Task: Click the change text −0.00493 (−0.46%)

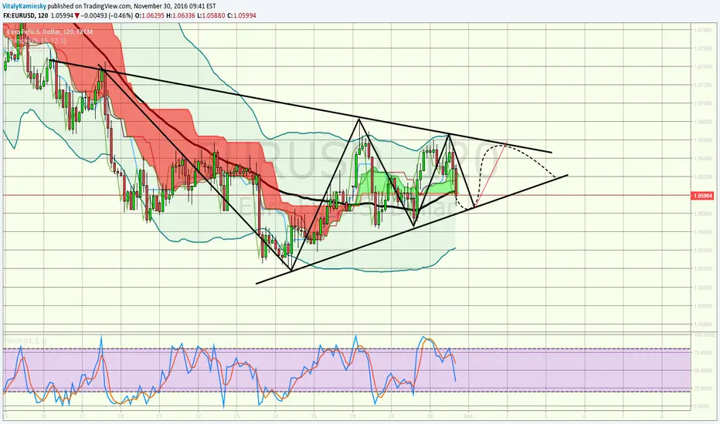Action: tap(107, 15)
